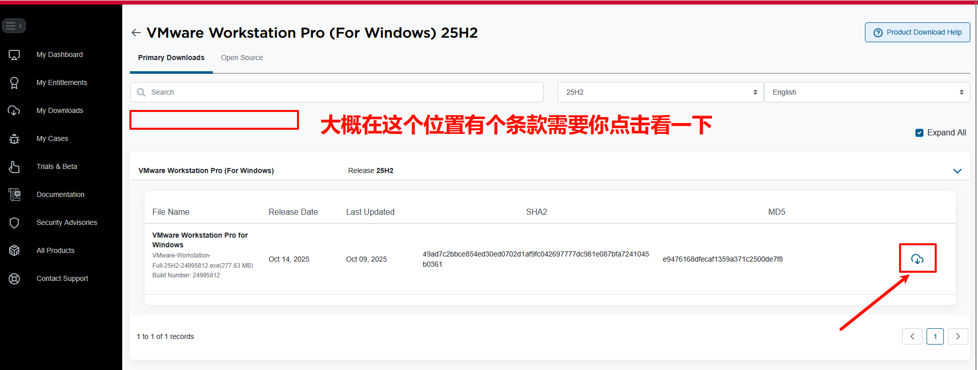Click the Documentation pages icon

(14, 194)
